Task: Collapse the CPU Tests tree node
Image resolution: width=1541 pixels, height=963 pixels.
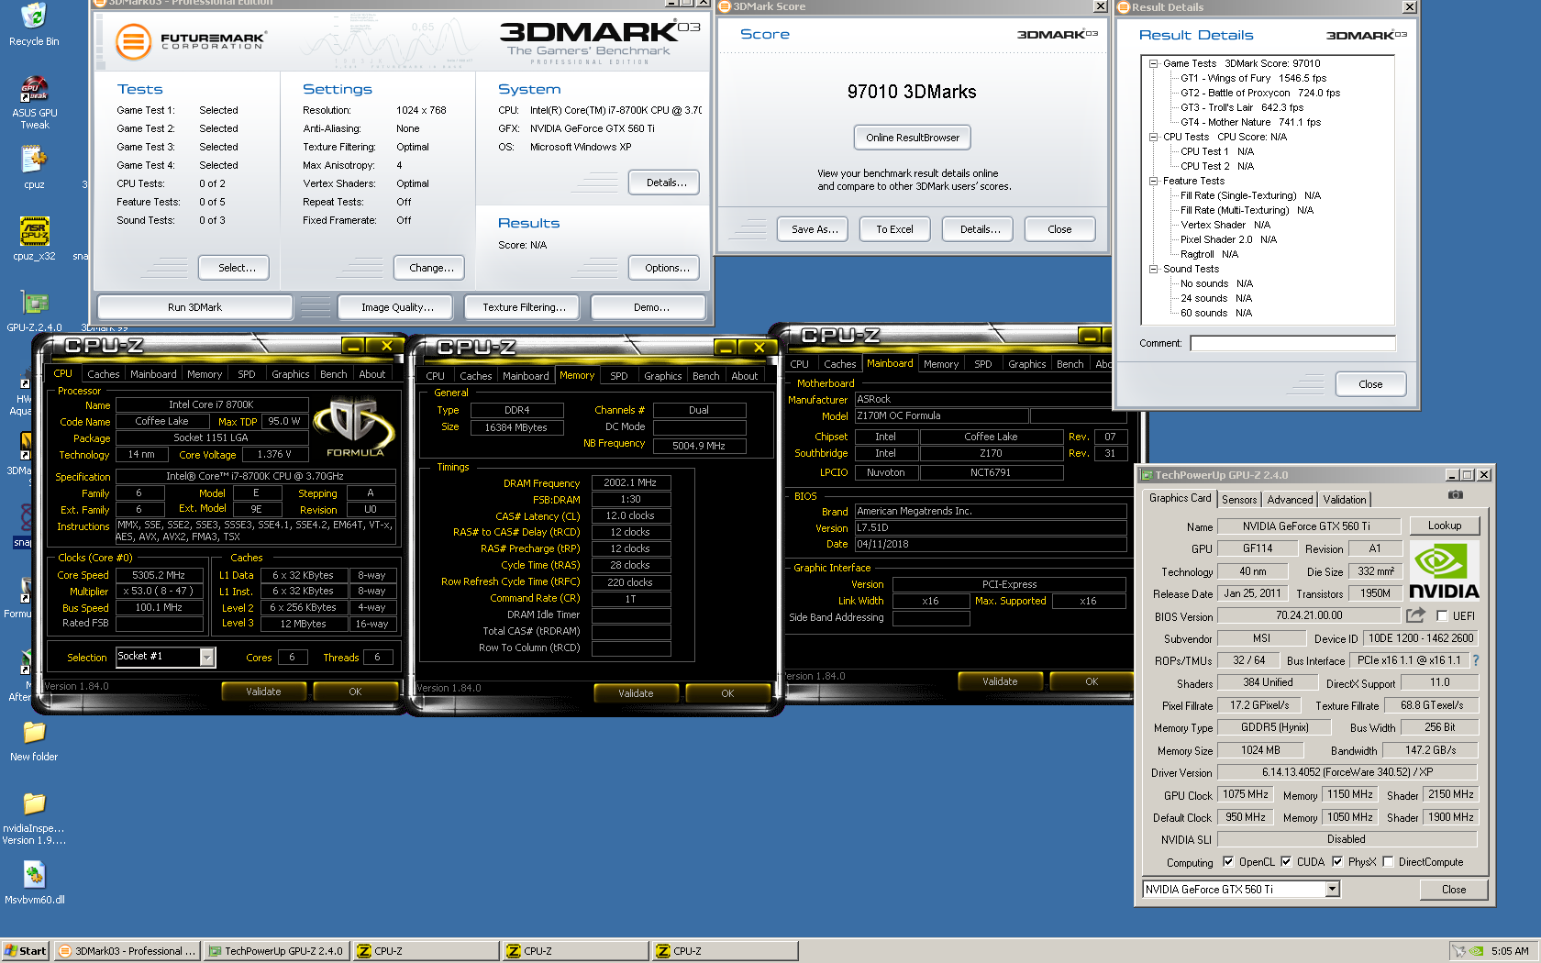Action: coord(1153,137)
